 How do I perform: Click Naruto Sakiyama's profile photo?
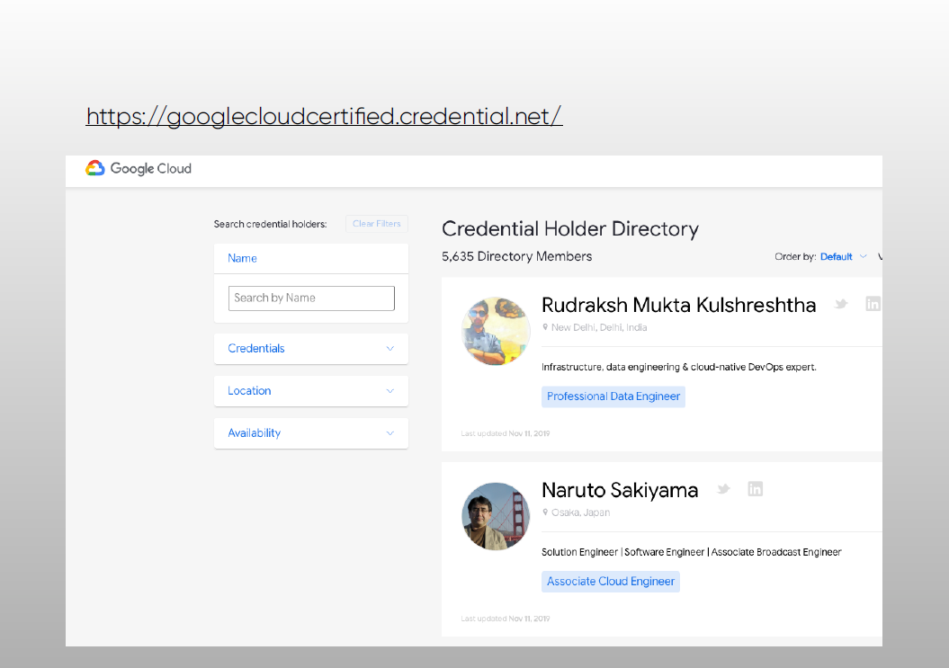[496, 516]
